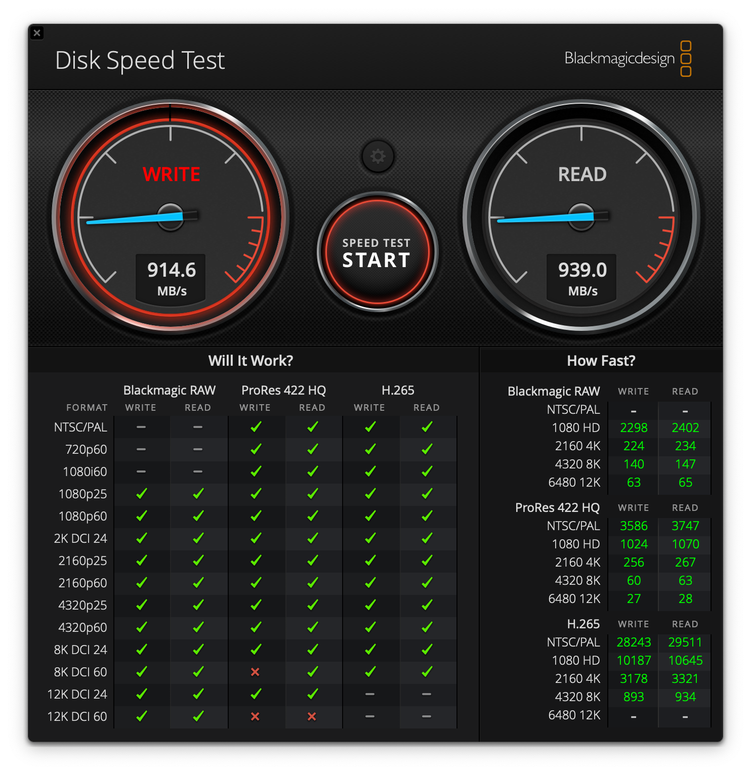The width and height of the screenshot is (751, 774).
Task: Click the 267 read value for ProRes 2160 4K
Action: (x=685, y=563)
